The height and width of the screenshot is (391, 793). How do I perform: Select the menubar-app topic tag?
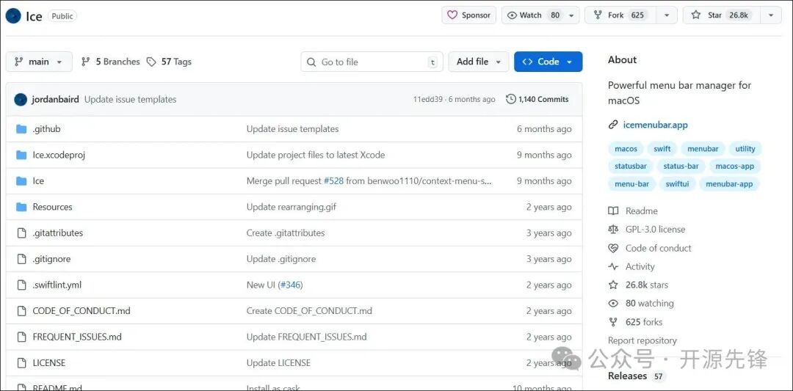(x=729, y=184)
